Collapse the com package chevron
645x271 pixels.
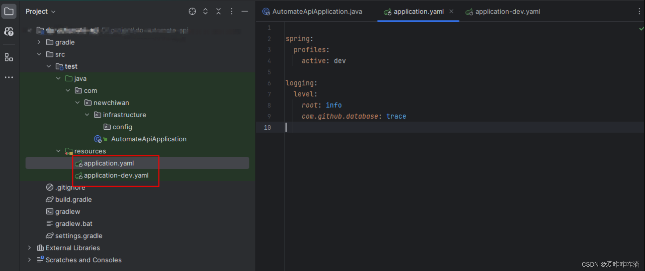68,90
